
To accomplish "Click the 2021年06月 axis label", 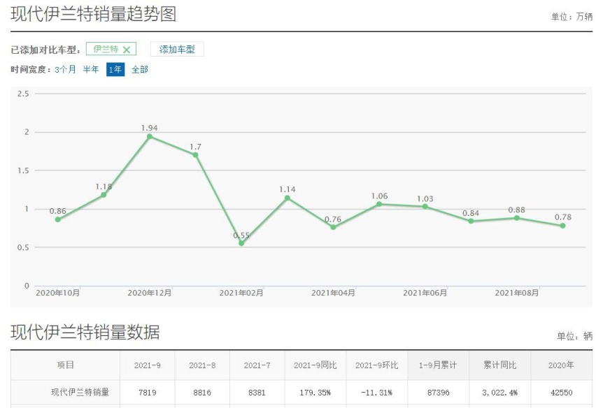I will 425,293.
